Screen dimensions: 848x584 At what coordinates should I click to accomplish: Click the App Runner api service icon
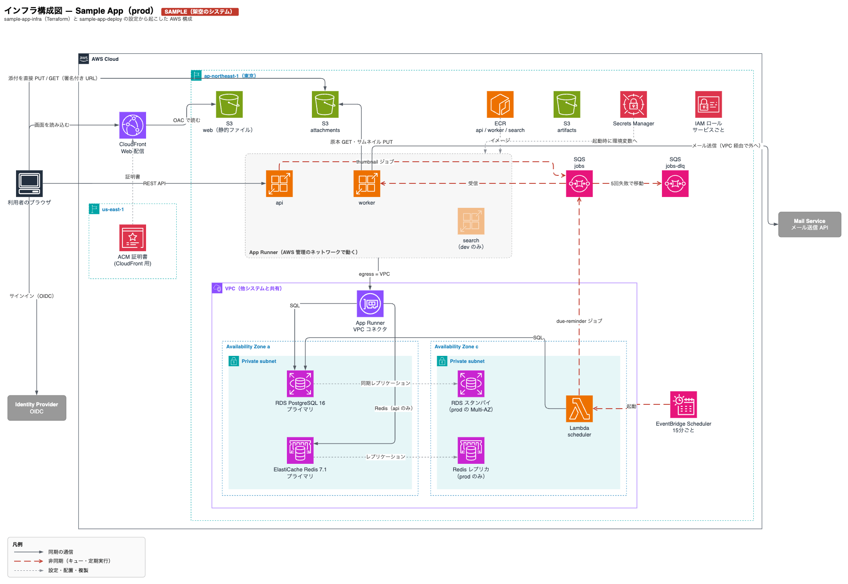coord(279,184)
